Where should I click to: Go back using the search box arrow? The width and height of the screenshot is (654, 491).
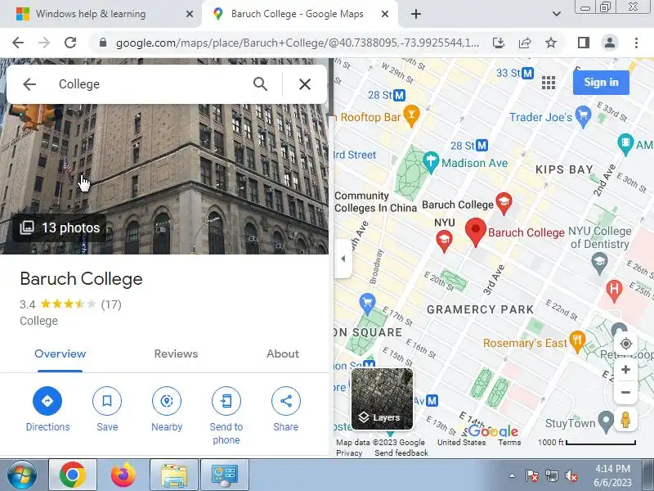tap(29, 84)
